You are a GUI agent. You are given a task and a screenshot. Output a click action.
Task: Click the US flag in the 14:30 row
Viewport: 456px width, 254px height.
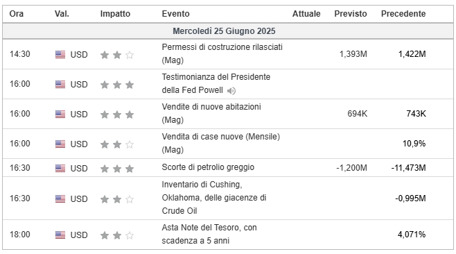[60, 54]
